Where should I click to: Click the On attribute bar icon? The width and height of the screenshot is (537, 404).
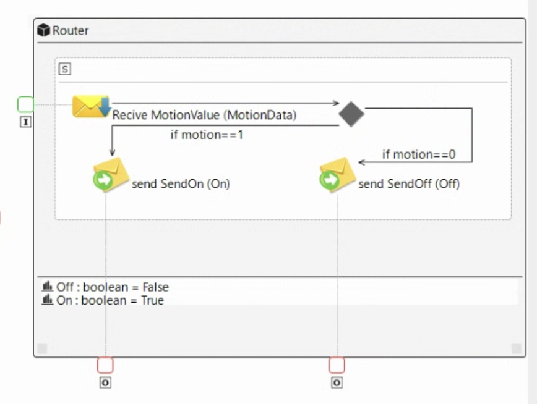(48, 300)
